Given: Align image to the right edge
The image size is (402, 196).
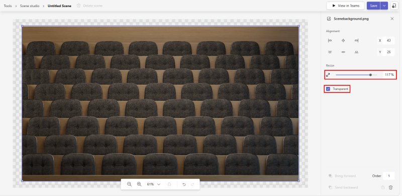Looking at the screenshot, I should tap(356, 41).
